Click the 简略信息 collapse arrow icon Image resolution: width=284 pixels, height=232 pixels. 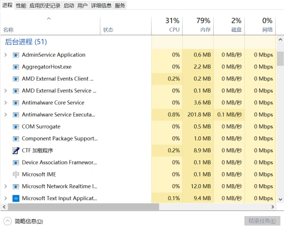click(x=7, y=221)
